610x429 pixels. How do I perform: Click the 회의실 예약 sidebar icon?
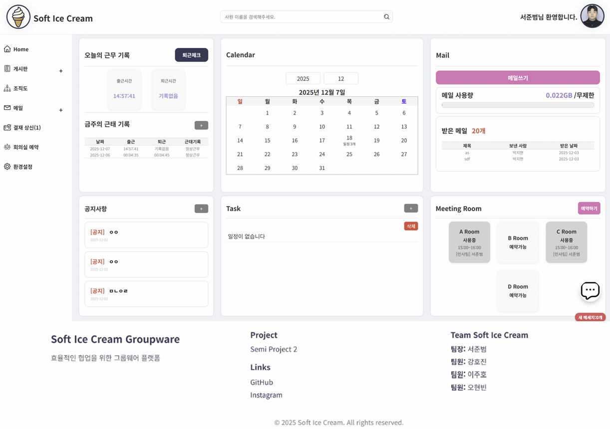7,147
